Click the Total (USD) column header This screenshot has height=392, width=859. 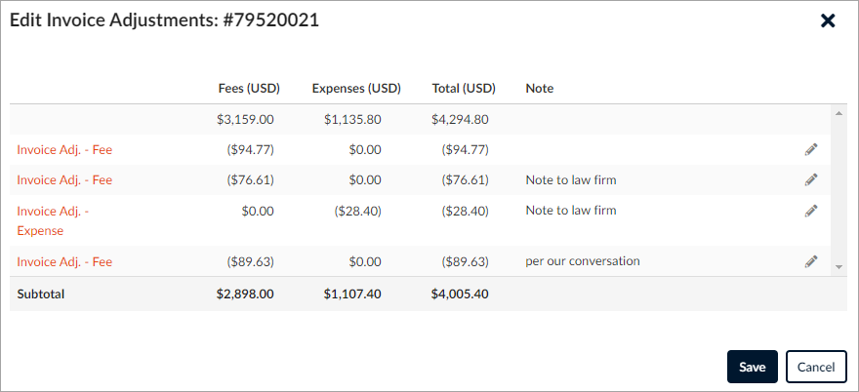(464, 88)
